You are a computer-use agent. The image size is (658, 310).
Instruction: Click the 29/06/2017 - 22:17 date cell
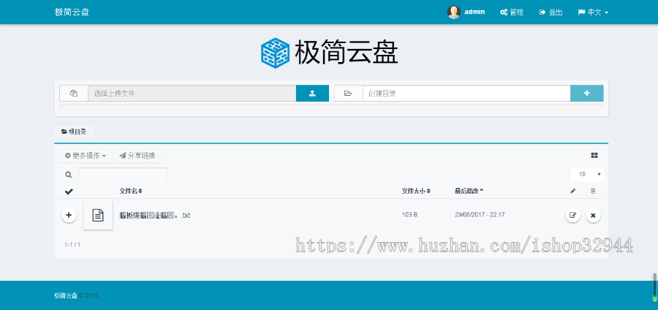click(x=480, y=215)
